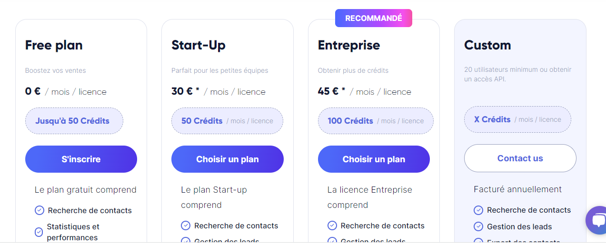Click checkmark icon beside Start-Up Recherche de contacts
Image resolution: width=606 pixels, height=245 pixels.
click(x=186, y=225)
